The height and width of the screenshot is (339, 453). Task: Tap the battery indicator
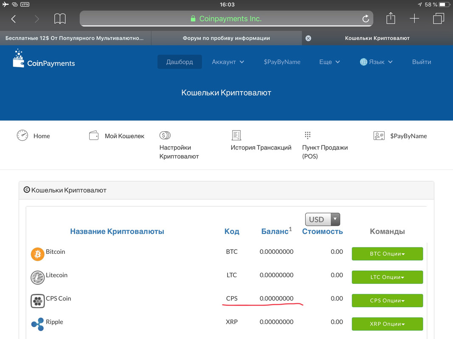click(x=445, y=4)
